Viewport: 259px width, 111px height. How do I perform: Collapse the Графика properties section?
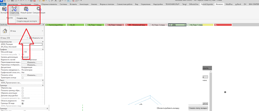[x=43, y=49]
